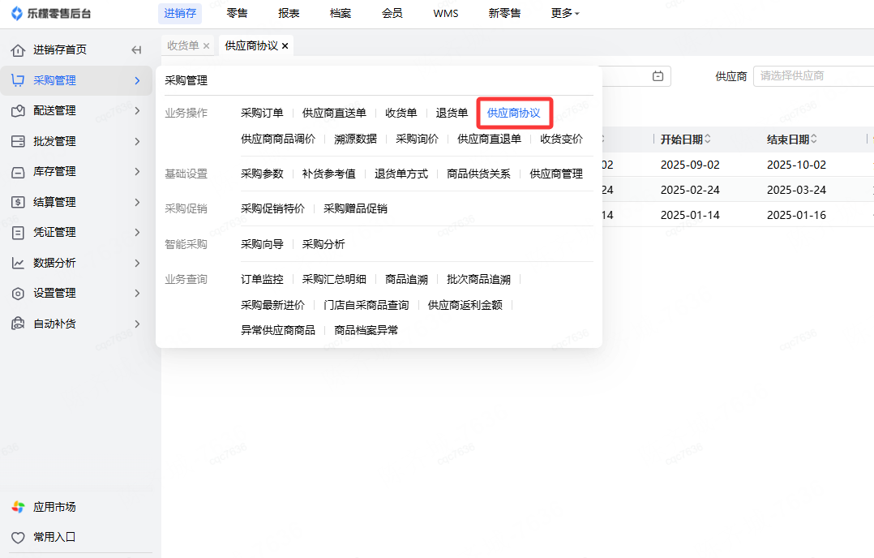Open 采购促销特价 link

coord(272,208)
